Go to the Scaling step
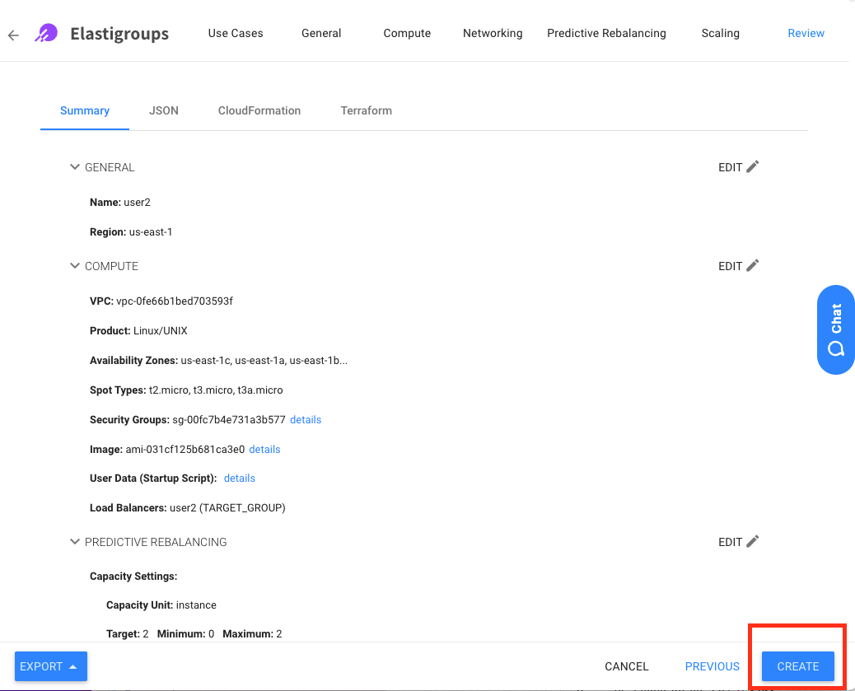855x691 pixels. (720, 34)
